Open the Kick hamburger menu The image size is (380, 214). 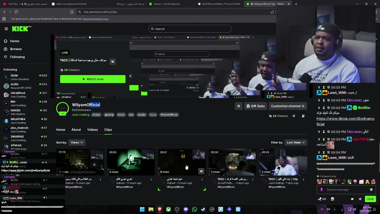(6, 29)
